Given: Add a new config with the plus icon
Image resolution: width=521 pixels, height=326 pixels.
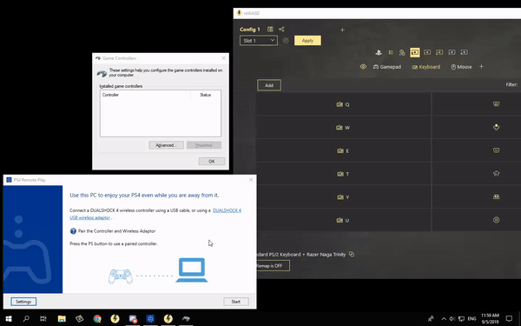Looking at the screenshot, I should tap(342, 30).
